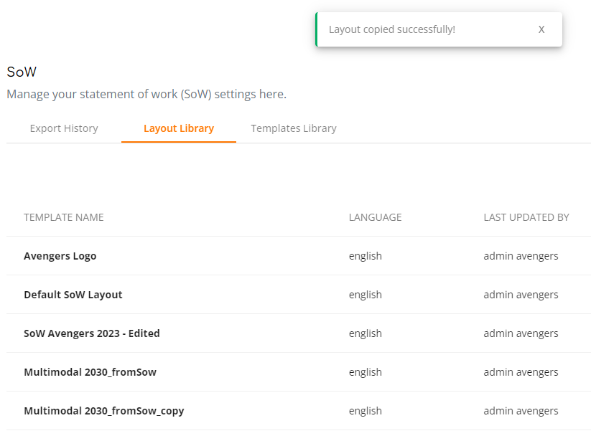Open the Templates Library tab

point(294,128)
